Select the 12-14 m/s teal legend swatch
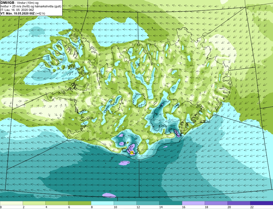The width and height of the screenshot is (273, 209). 148,203
